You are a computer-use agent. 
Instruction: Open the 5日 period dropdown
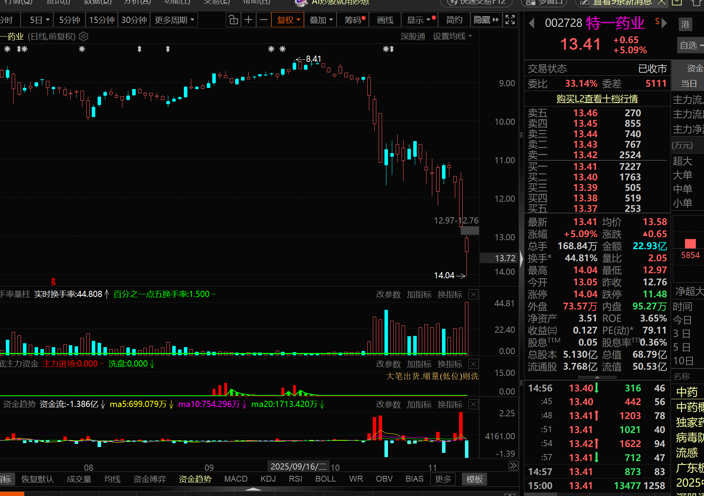click(40, 20)
